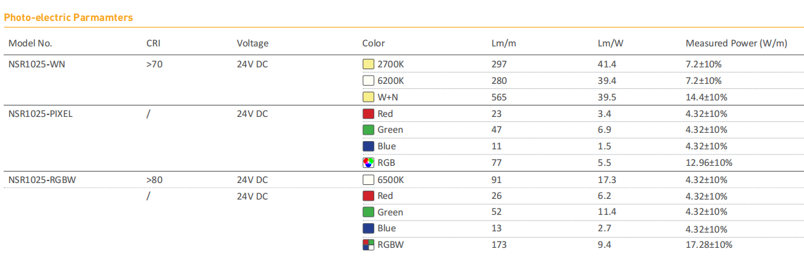
Task: Select the red swatch in NSR1025-RGBW rows
Action: (x=368, y=196)
